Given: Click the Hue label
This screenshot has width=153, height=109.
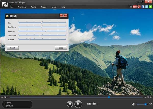Looking at the screenshot, I should click(x=10, y=23).
